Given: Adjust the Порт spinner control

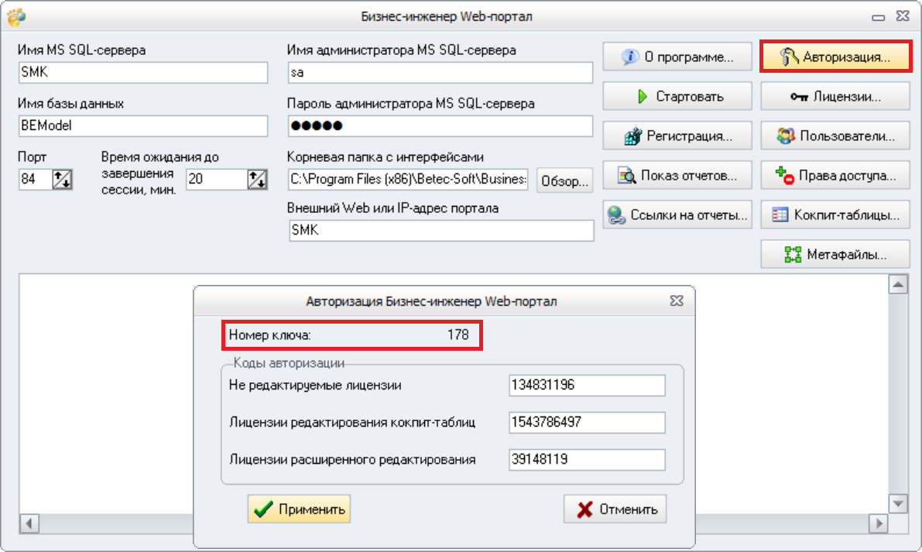Looking at the screenshot, I should tap(62, 180).
